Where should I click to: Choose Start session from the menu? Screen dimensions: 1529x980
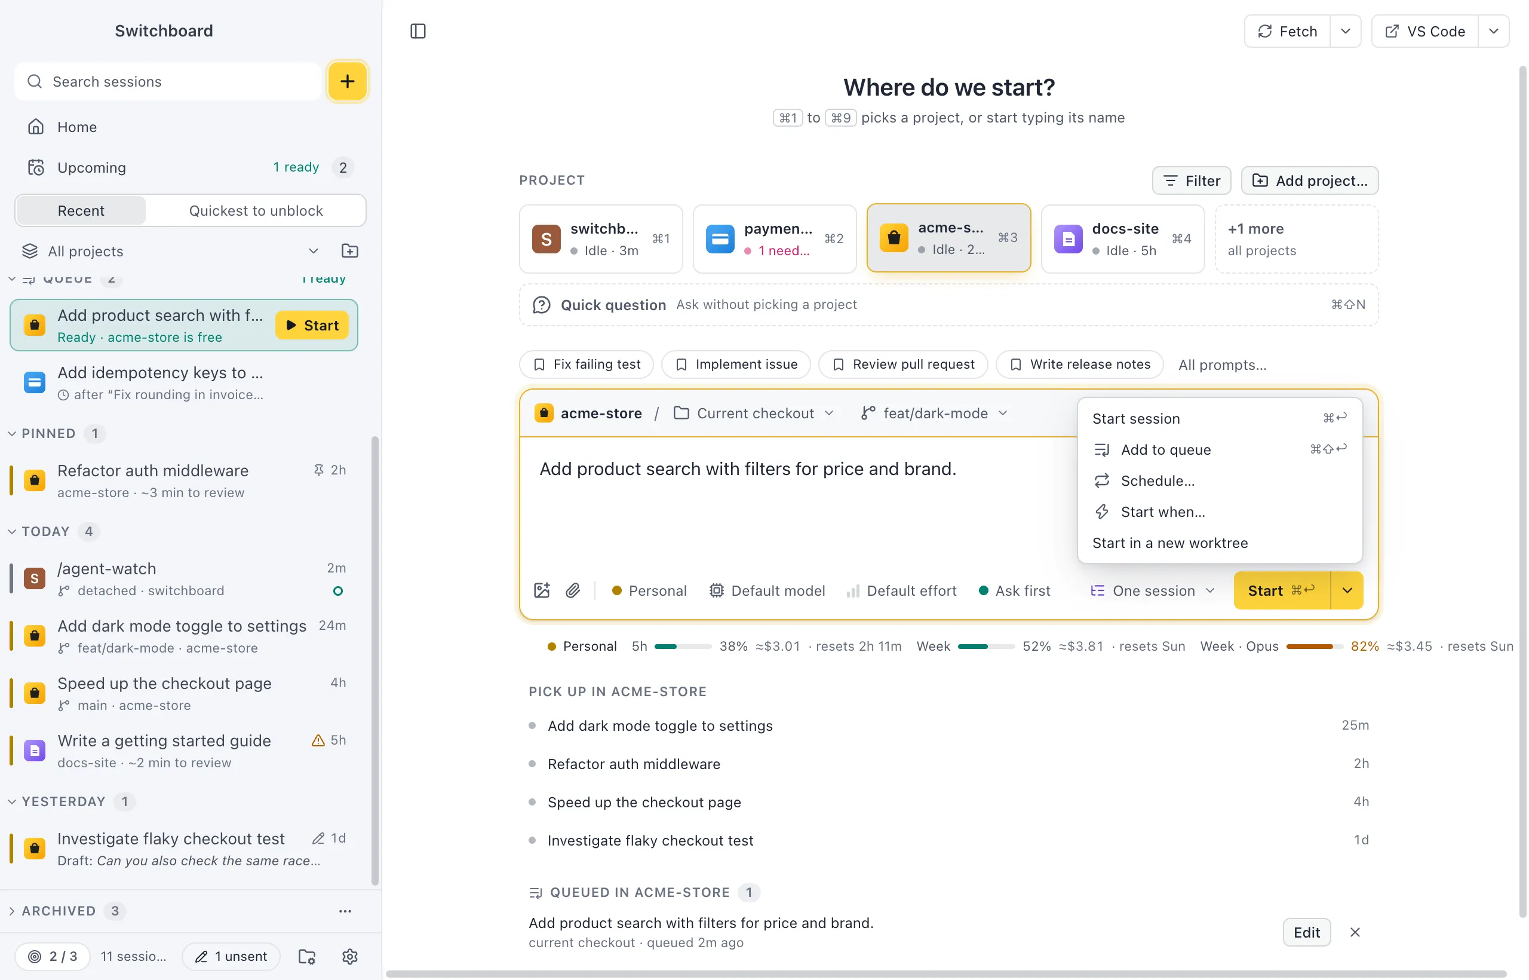tap(1219, 418)
